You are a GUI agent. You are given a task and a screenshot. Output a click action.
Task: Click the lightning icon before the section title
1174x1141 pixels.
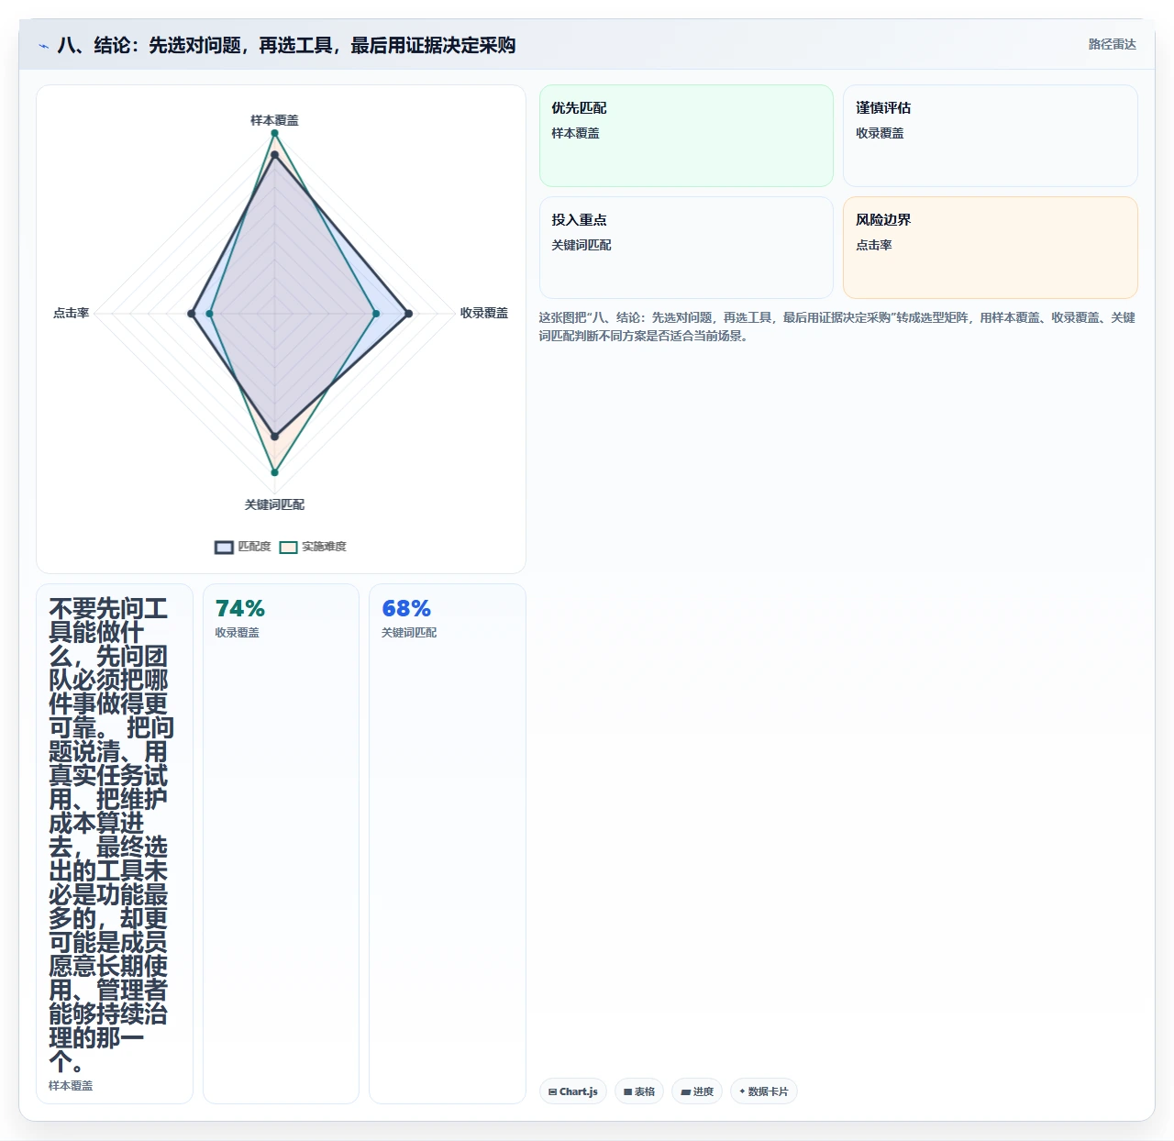pos(43,46)
